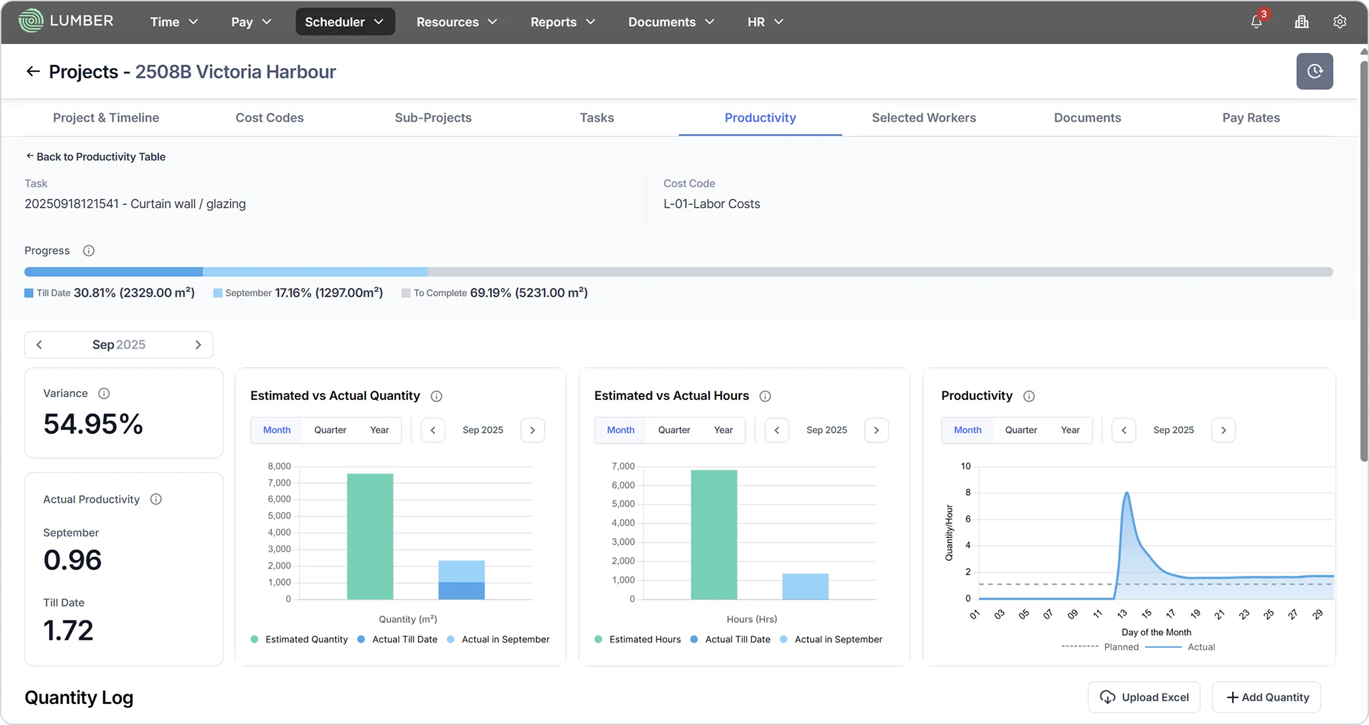Click info icon for Estimated vs Actual Hours
Screen dimensions: 1369x725
765,396
